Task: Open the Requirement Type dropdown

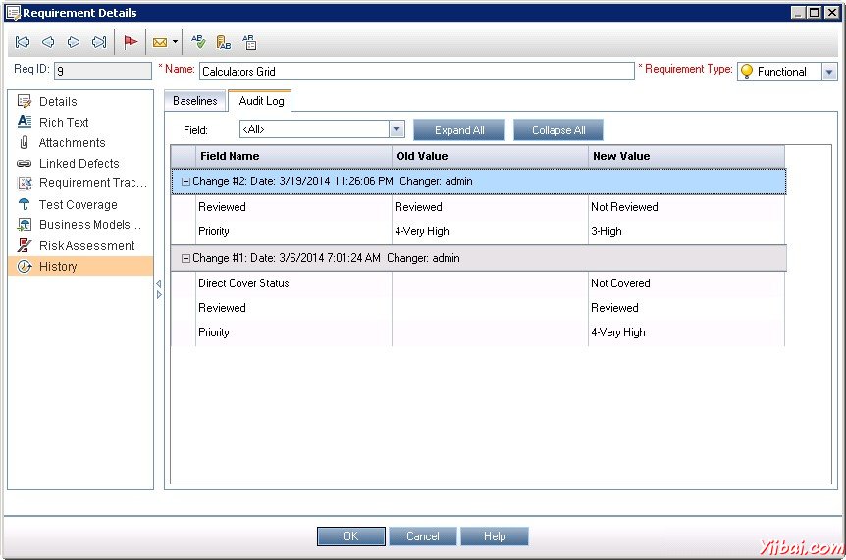Action: coord(829,72)
